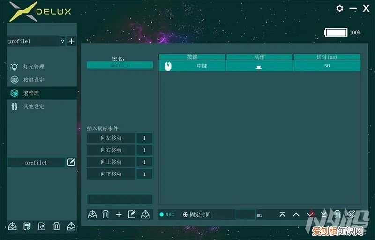
Task: Click the profile1 name box in sidebar
Action: [x=36, y=163]
